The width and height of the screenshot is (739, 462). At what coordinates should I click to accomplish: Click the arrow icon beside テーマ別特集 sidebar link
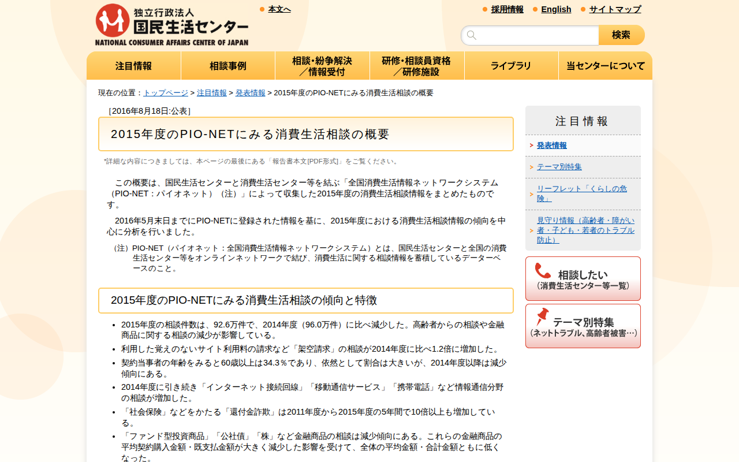[x=531, y=166]
